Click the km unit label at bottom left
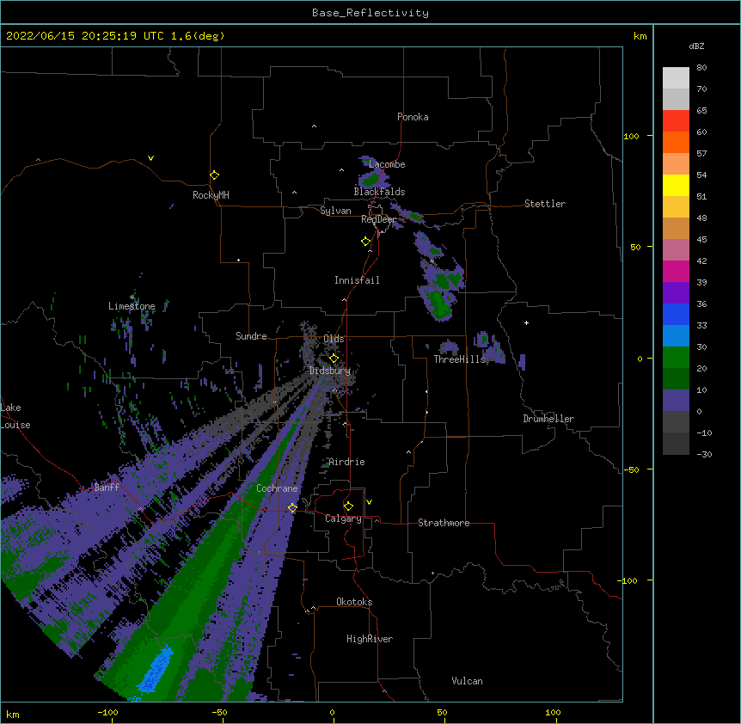741x724 pixels. pos(13,714)
